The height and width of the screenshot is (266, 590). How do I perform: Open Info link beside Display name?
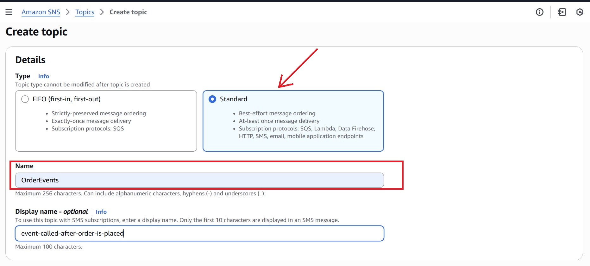click(x=101, y=212)
